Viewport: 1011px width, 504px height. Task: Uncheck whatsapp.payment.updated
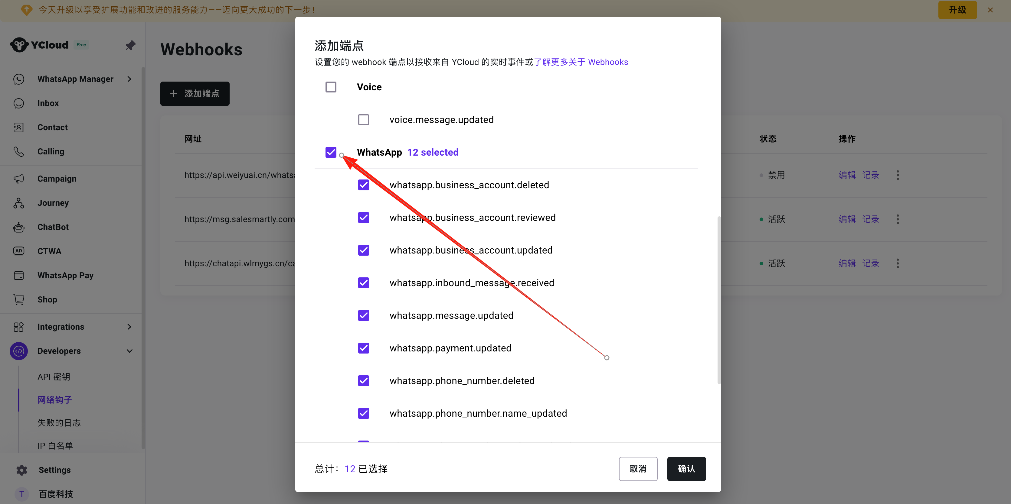(x=363, y=348)
